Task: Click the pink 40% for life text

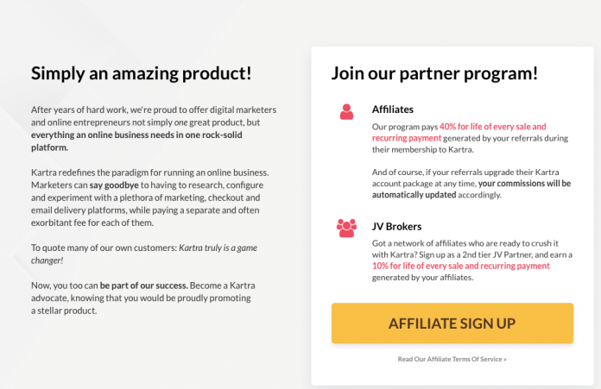Action: pos(459,126)
